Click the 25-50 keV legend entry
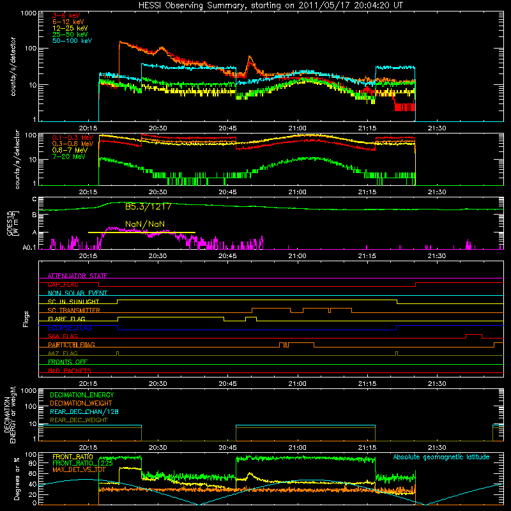Viewport: 511px width, 511px height. pos(70,34)
